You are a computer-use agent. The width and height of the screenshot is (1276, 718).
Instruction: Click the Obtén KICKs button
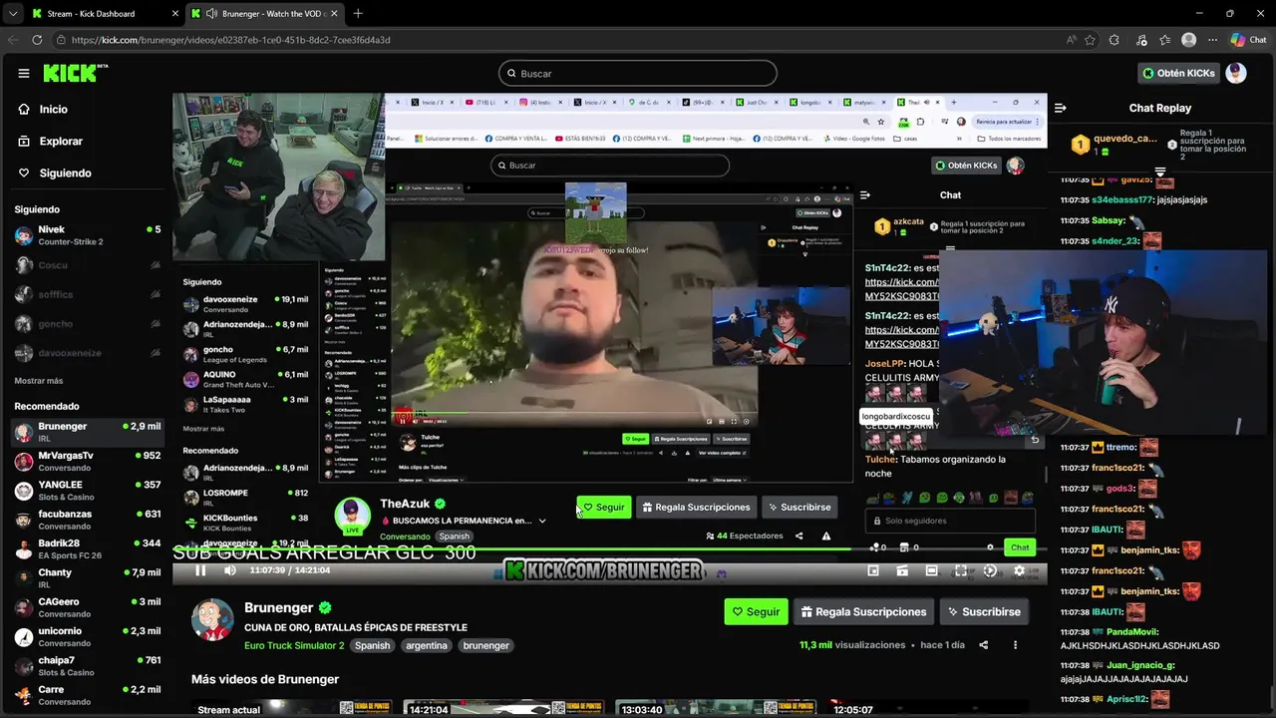pos(1178,73)
